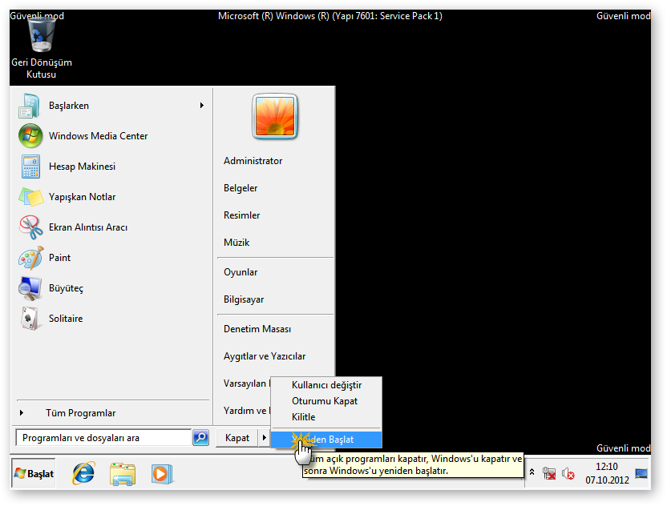667x506 pixels.
Task: Open Resimler folder link
Action: [x=242, y=215]
